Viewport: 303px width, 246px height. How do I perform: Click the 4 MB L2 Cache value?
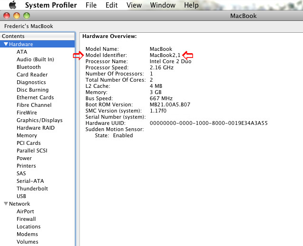pos(156,86)
